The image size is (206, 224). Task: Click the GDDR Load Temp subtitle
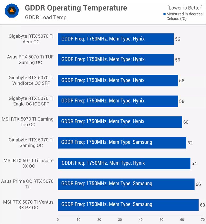(46, 18)
